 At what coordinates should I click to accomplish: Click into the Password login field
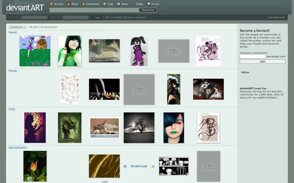(75, 17)
